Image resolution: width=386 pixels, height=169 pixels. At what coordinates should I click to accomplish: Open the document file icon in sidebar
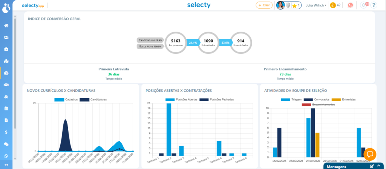(6, 120)
